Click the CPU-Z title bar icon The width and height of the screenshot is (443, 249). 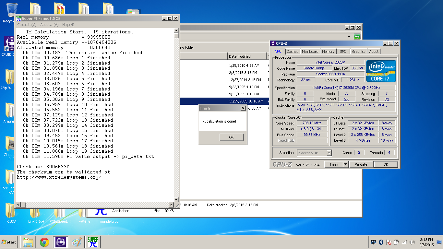pos(273,43)
